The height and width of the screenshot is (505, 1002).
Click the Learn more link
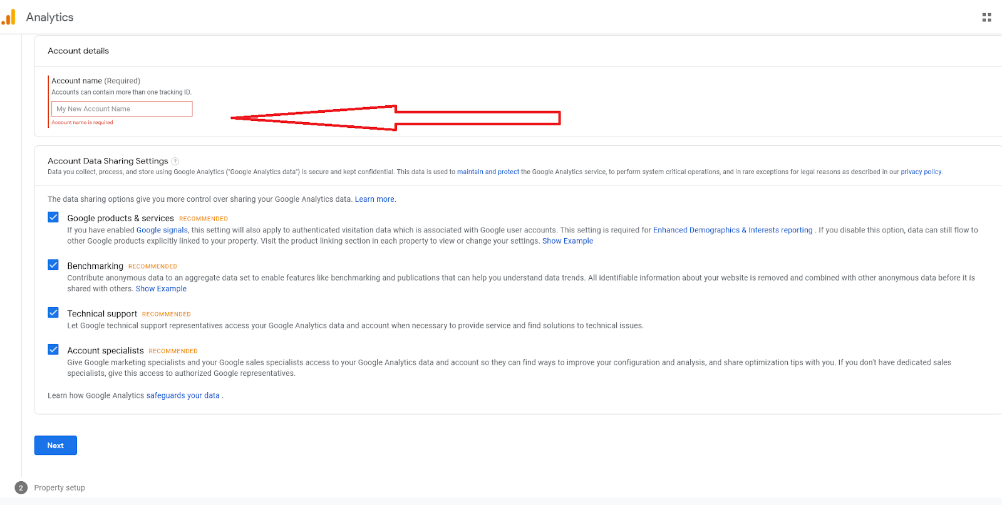point(374,199)
